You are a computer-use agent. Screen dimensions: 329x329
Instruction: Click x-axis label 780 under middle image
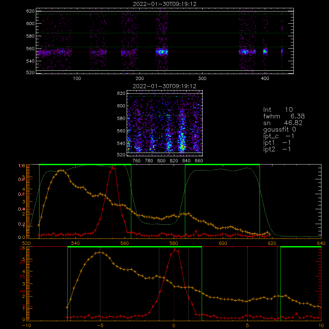149,161
